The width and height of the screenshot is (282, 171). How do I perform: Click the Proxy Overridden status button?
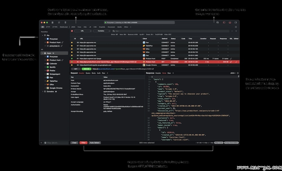(x=232, y=143)
